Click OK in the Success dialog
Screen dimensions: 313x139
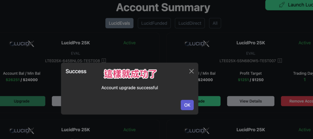(x=187, y=105)
